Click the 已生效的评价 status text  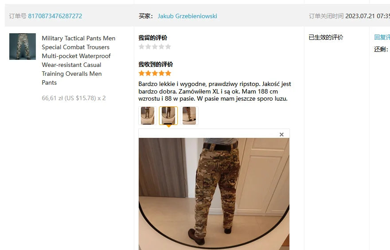(326, 37)
